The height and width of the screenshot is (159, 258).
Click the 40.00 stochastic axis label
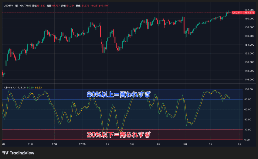[248, 119]
